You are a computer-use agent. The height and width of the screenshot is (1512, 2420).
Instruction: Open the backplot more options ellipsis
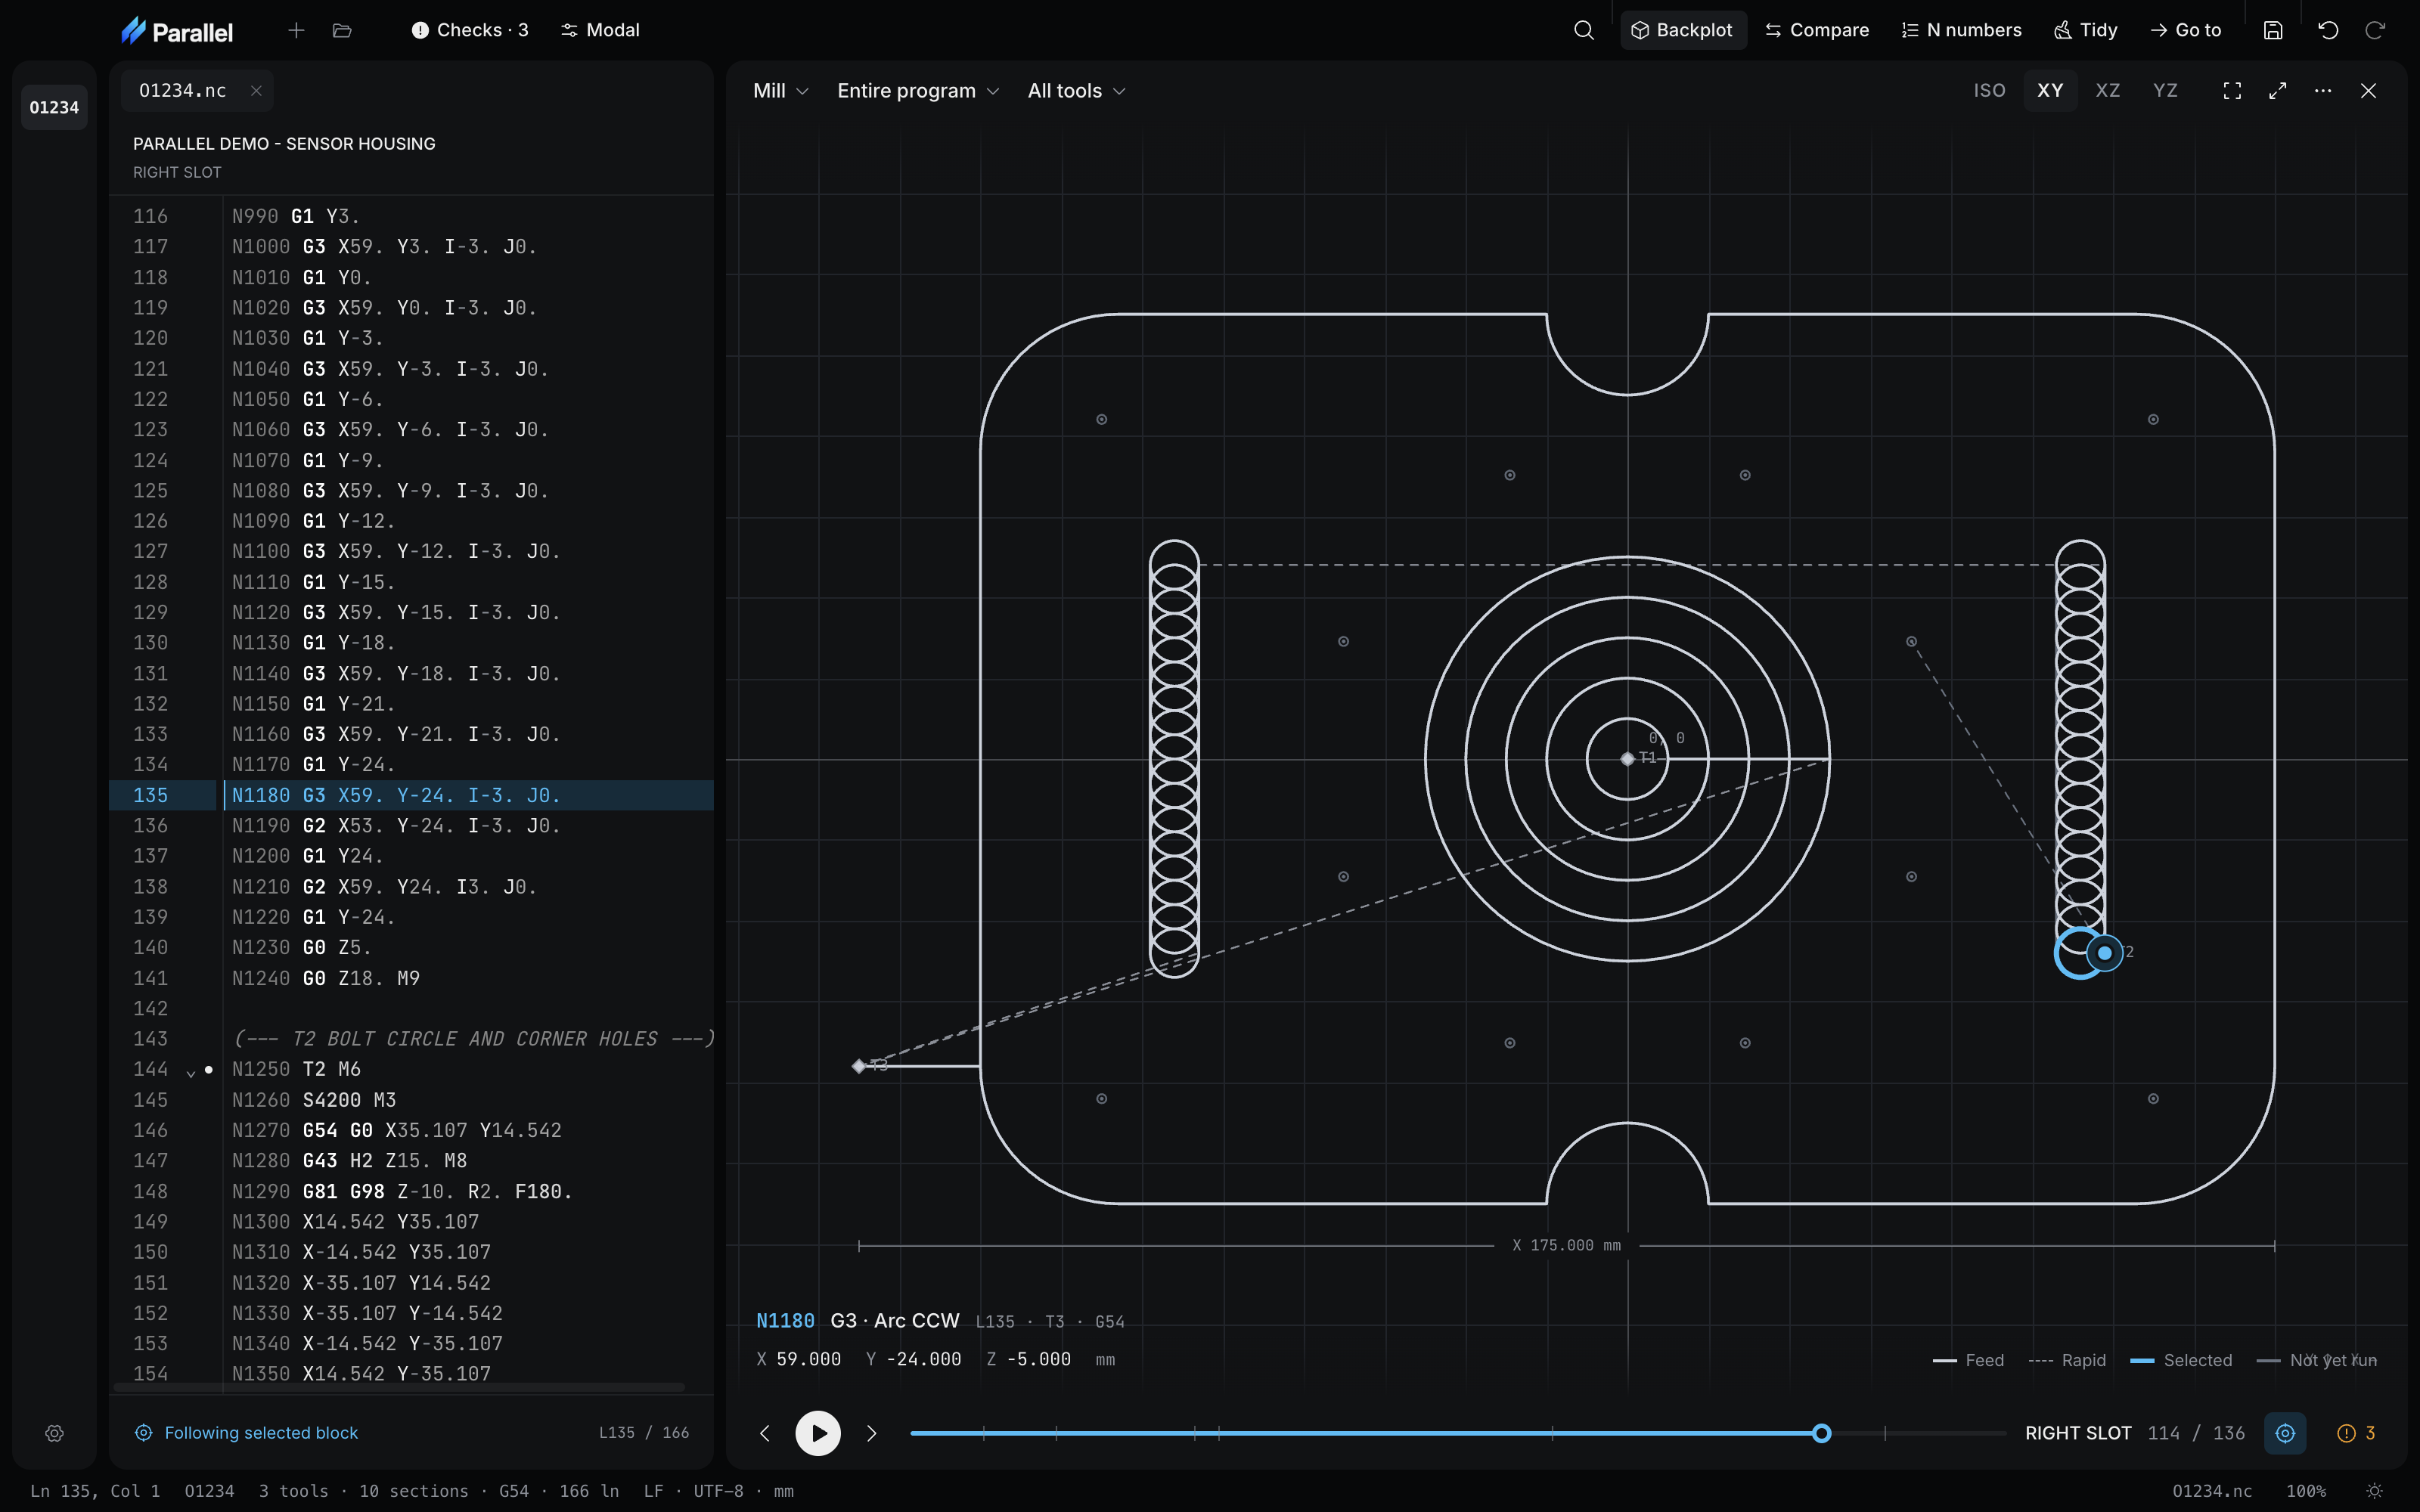(2323, 91)
